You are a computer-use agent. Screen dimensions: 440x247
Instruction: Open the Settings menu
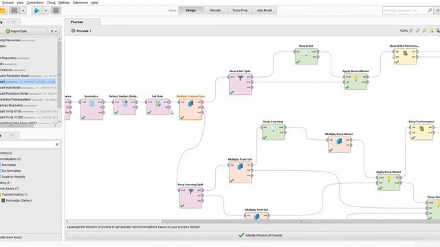[64, 3]
